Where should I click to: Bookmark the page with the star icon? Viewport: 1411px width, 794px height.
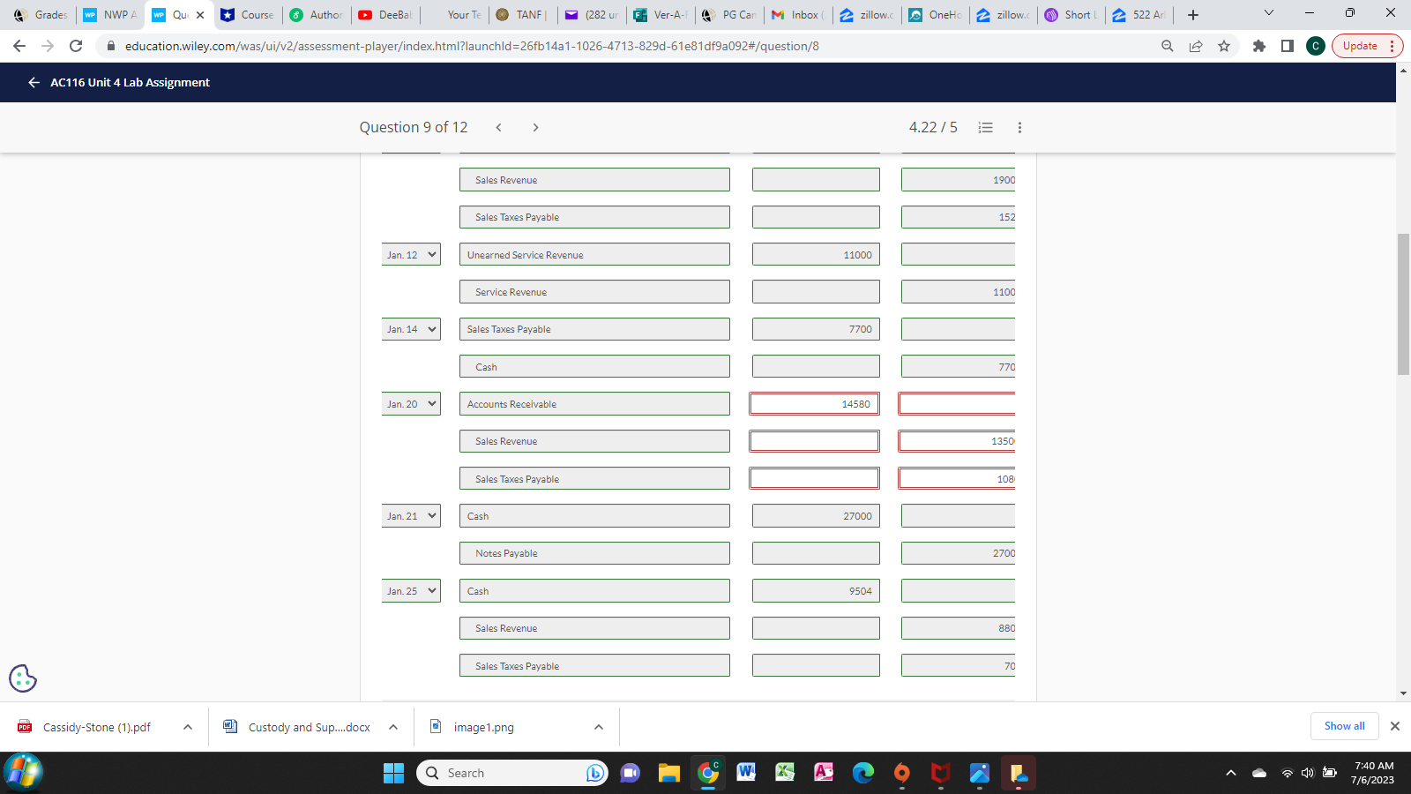click(x=1224, y=46)
